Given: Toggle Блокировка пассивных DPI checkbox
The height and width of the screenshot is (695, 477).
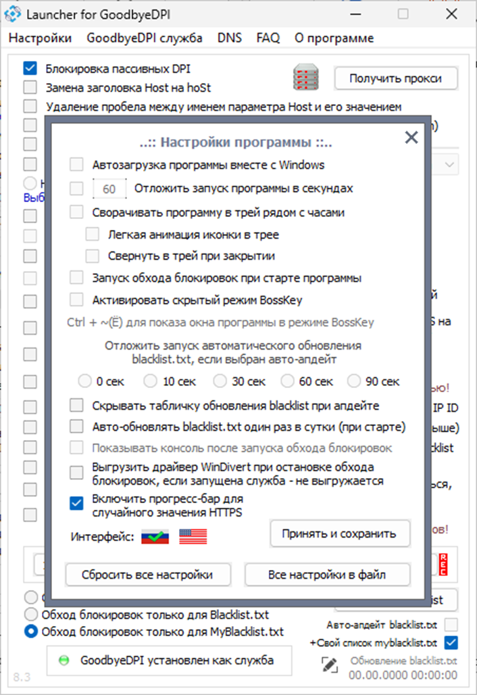Looking at the screenshot, I should pos(30,69).
